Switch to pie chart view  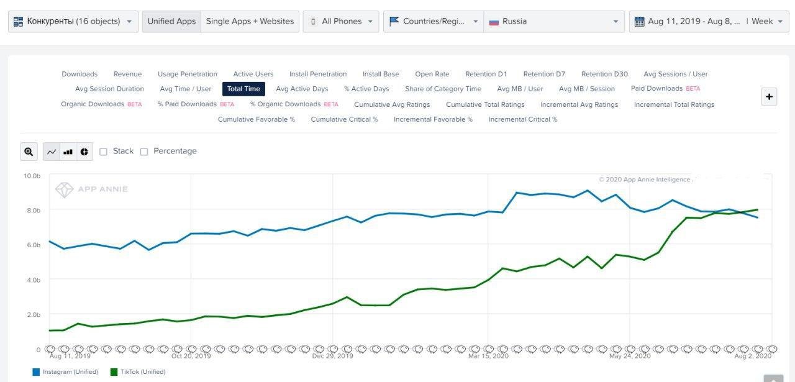coord(84,152)
